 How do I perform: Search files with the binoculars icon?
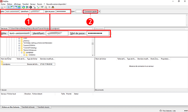point(53,7)
